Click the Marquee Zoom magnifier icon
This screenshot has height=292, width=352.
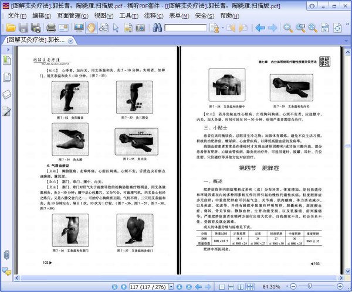coord(300,28)
